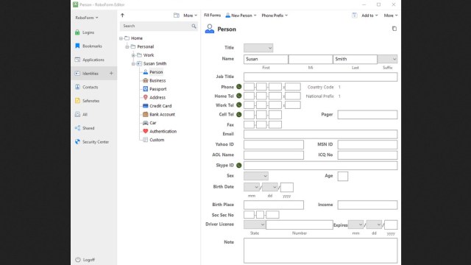471x265 pixels.
Task: Open the Sex dropdown
Action: tap(256, 176)
